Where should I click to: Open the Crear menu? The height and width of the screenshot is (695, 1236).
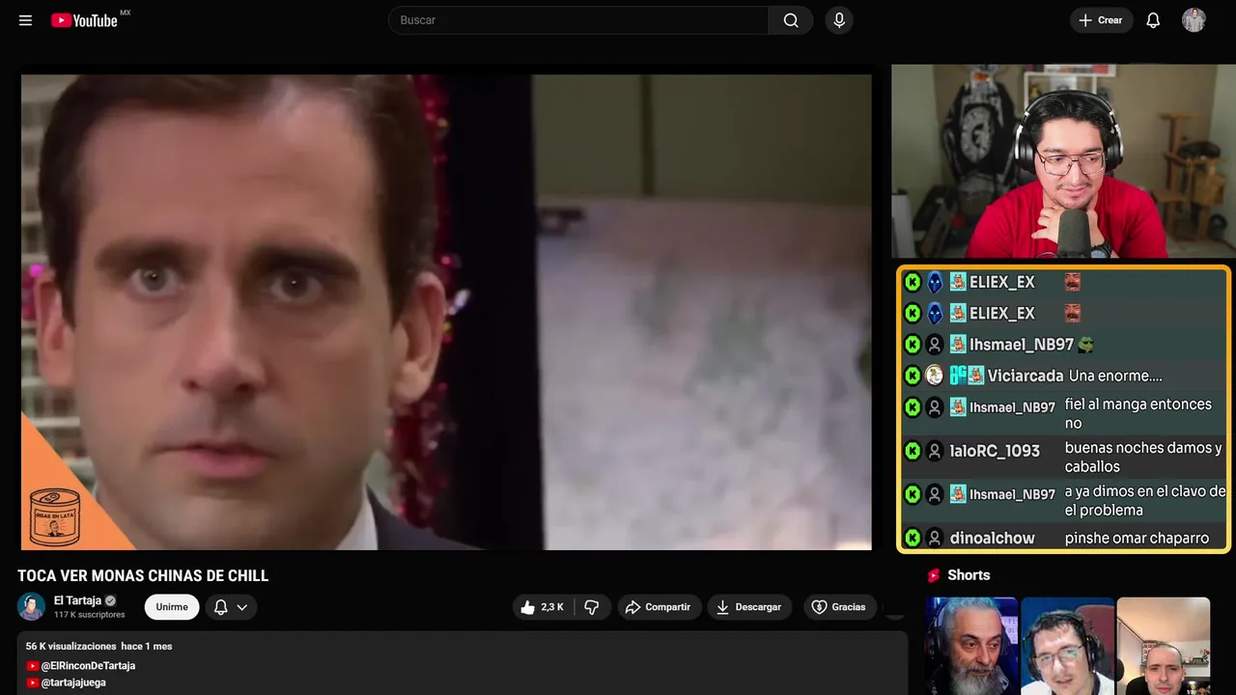[1101, 20]
